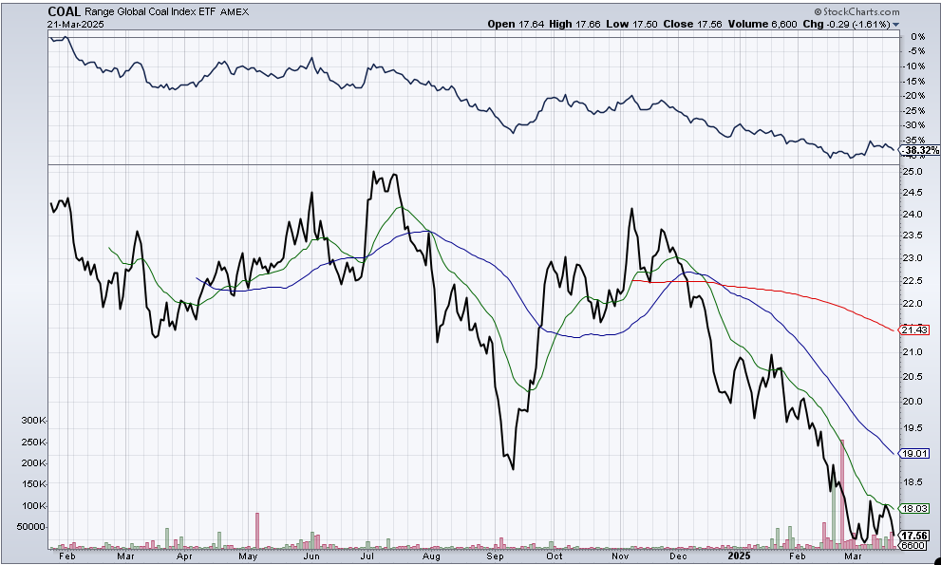Click the red 21.43 moving average label

pyautogui.click(x=915, y=330)
